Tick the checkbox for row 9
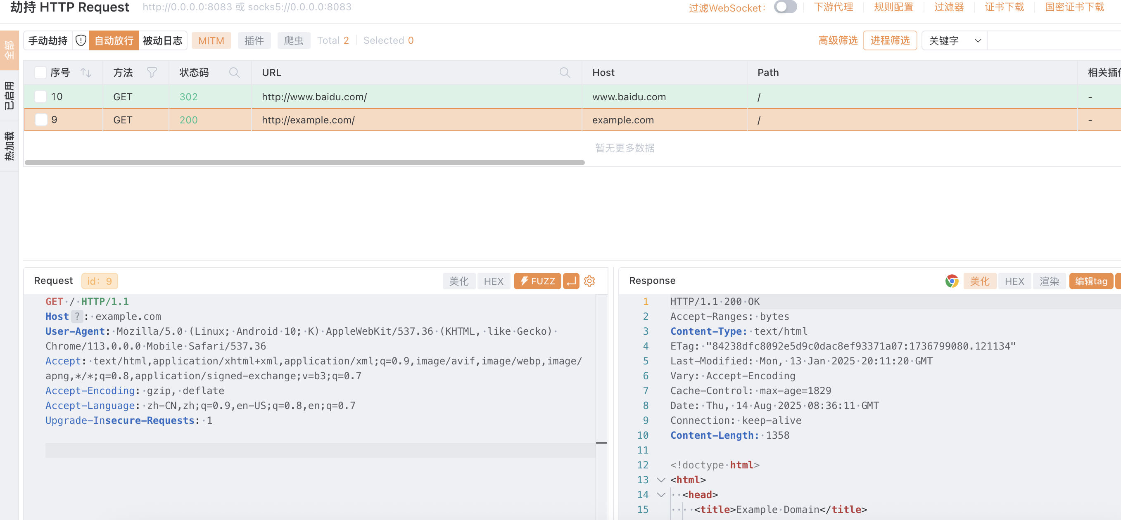The width and height of the screenshot is (1121, 520). [40, 120]
